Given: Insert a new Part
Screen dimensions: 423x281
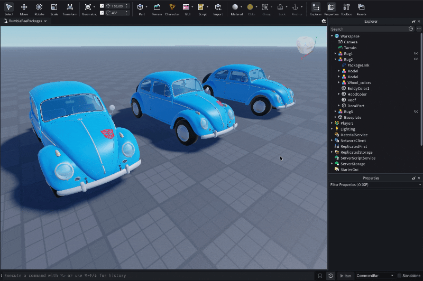Looking at the screenshot, I should [x=140, y=10].
